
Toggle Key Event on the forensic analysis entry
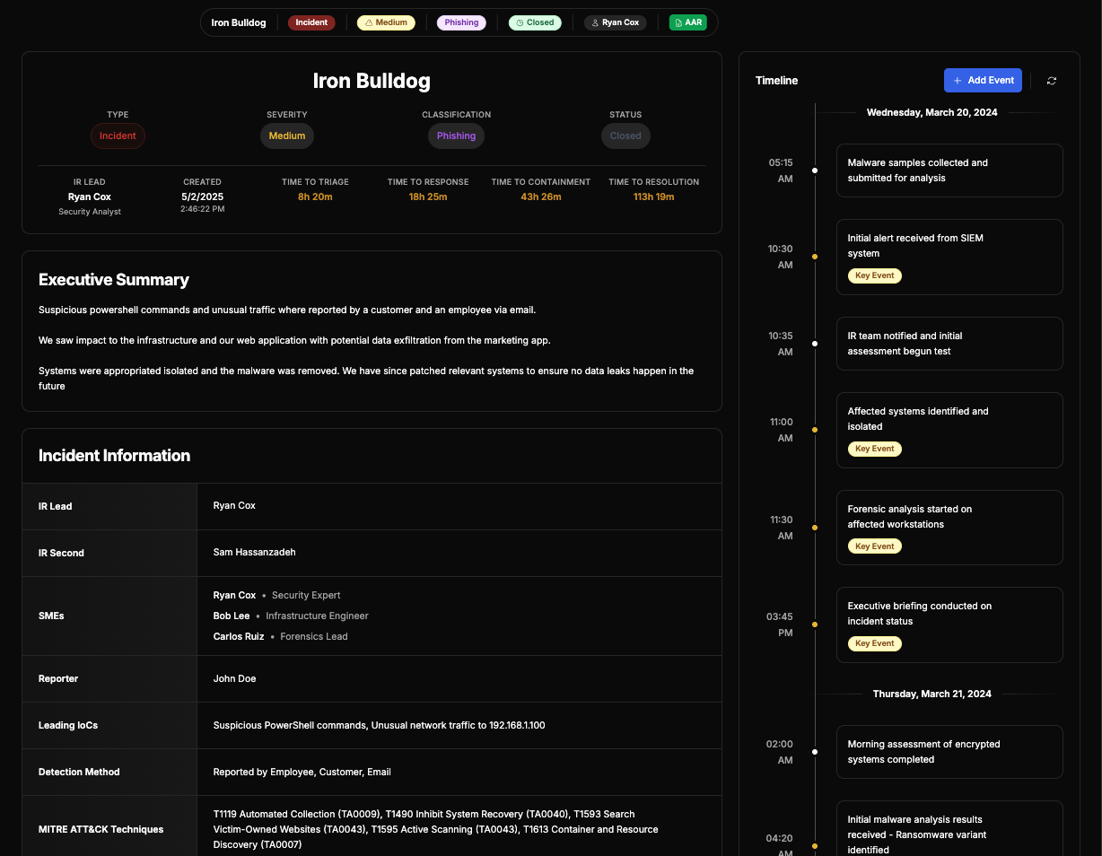(874, 546)
